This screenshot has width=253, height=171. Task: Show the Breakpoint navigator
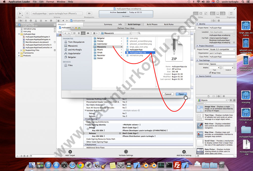(x=46, y=21)
